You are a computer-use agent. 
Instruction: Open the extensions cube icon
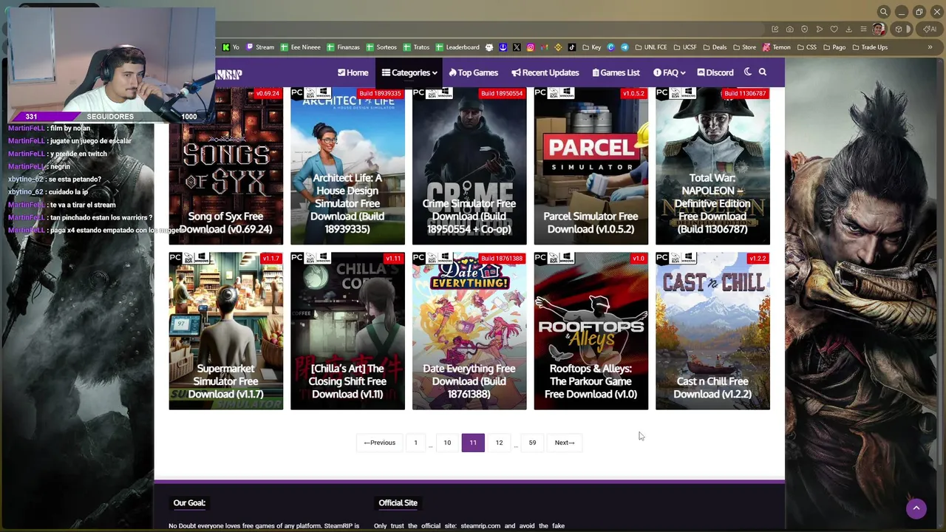tap(899, 30)
